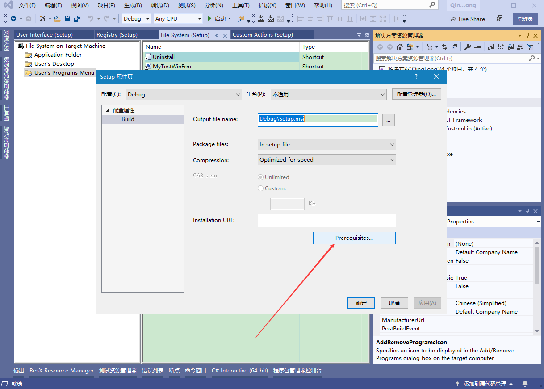Click the feedback icon next to Live Share
This screenshot has width=544, height=389.
499,19
